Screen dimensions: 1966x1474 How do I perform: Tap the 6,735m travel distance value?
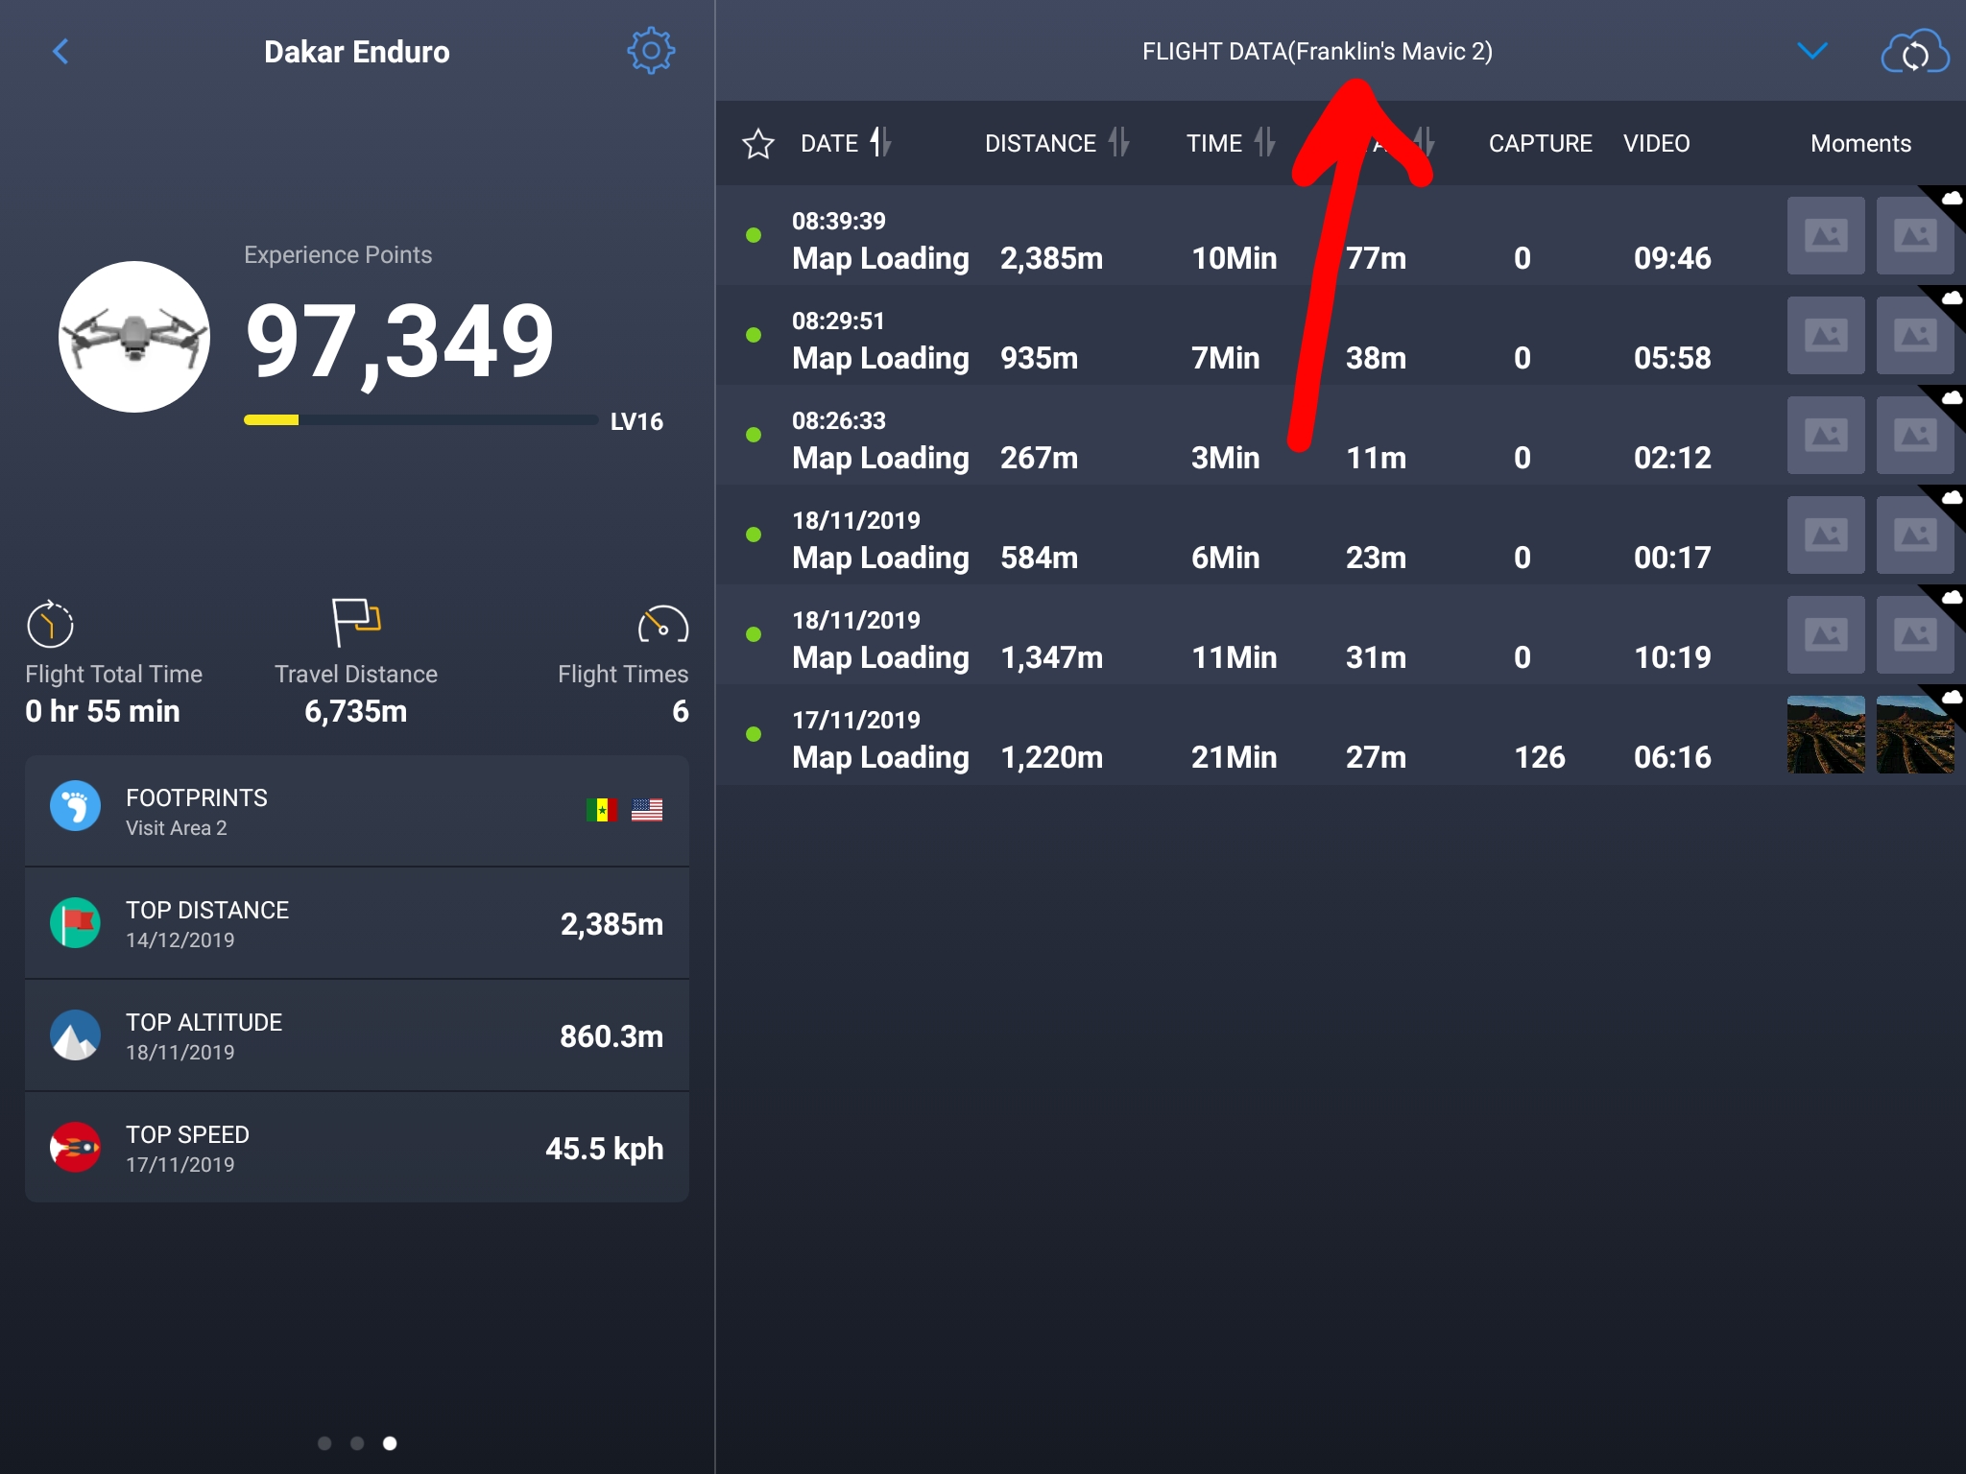[356, 711]
